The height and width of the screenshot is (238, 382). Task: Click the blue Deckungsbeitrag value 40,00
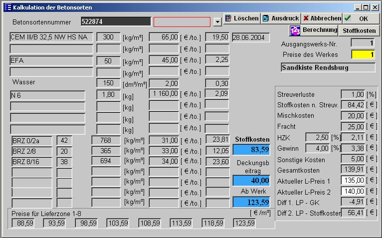click(251, 181)
